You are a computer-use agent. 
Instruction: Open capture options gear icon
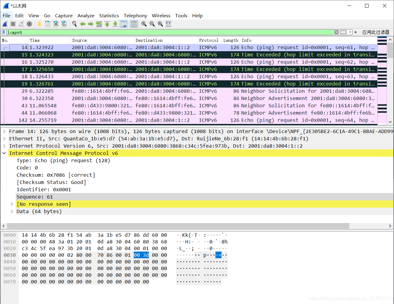click(29, 24)
